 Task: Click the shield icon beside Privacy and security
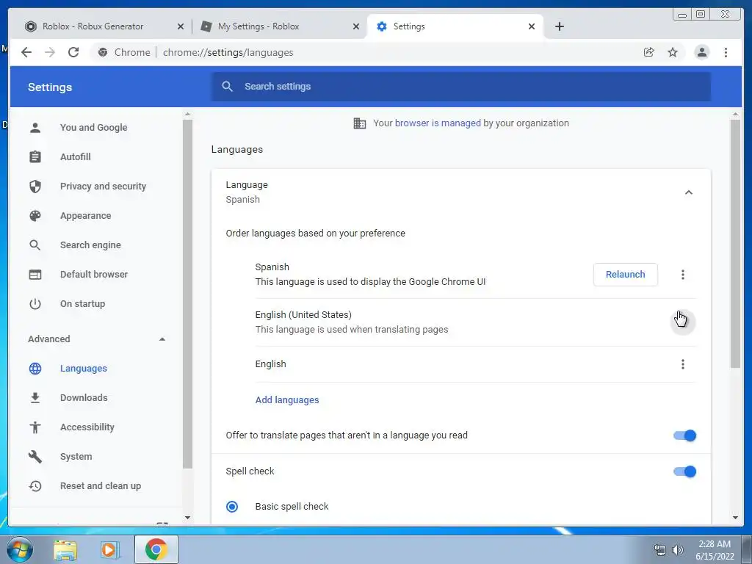(35, 186)
